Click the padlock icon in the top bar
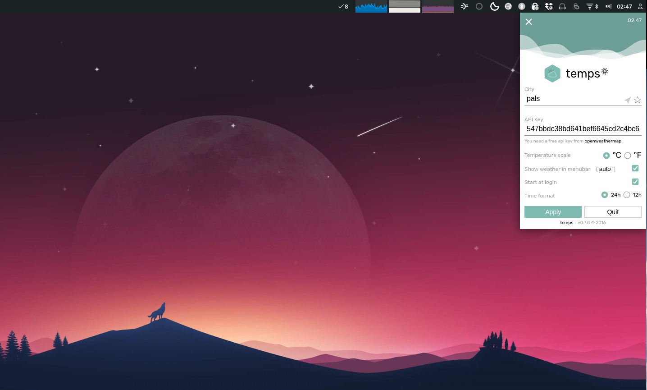 [x=535, y=6]
